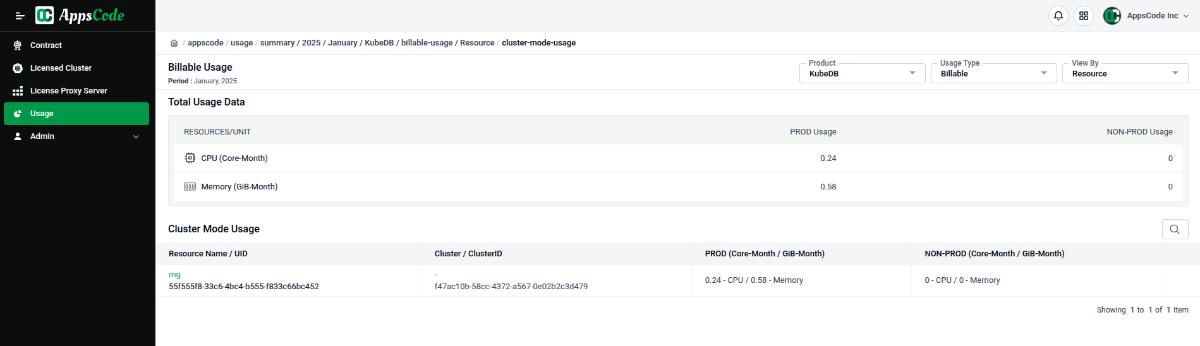
Task: Open the mg resource link
Action: (x=174, y=275)
